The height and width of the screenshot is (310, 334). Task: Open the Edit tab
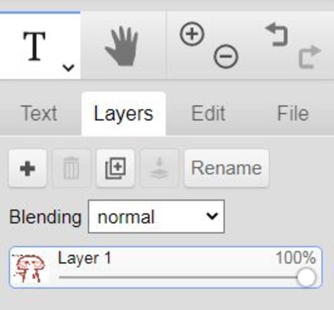208,113
